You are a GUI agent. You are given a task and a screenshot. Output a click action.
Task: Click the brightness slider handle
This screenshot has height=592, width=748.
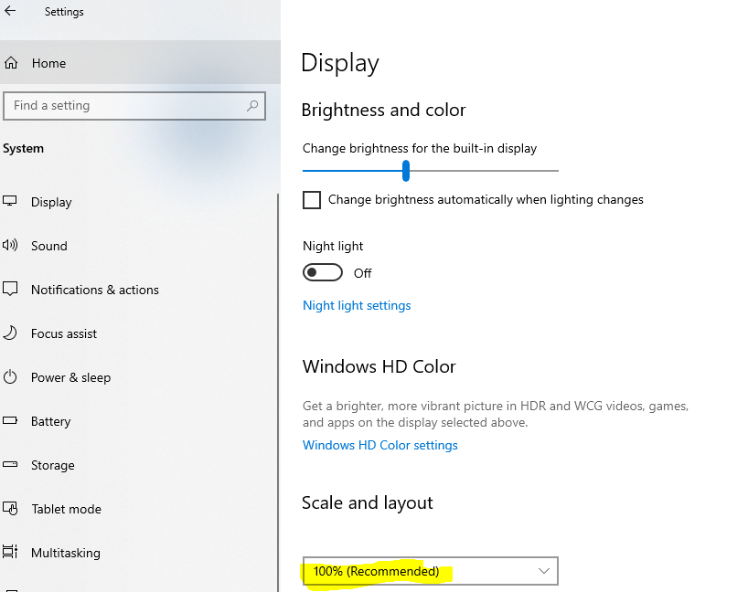[405, 171]
